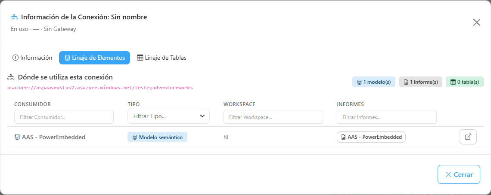Open the Filtrar Tipo dropdown
This screenshot has width=491, height=195.
(168, 116)
